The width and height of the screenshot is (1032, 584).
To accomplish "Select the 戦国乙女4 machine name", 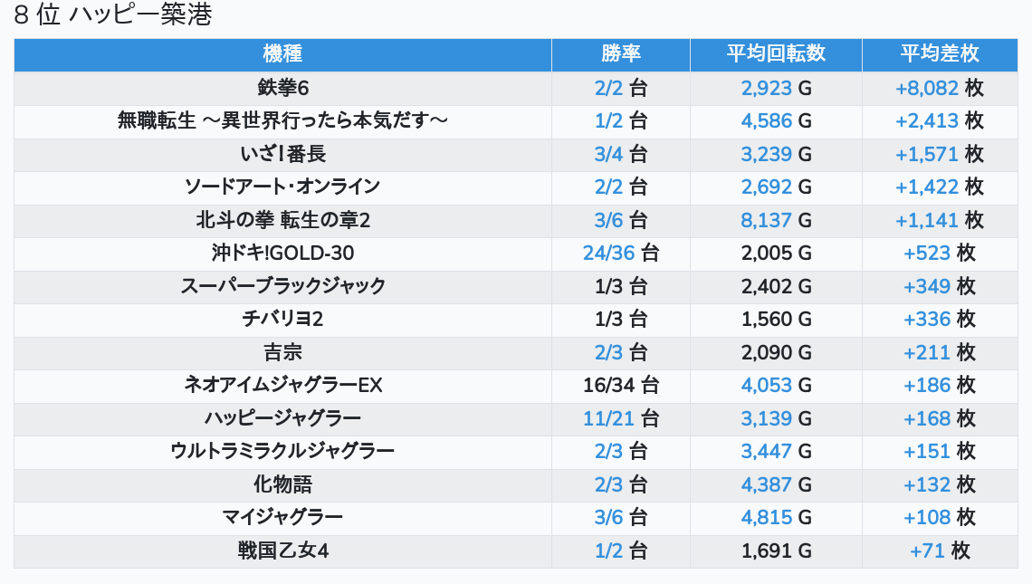I will click(282, 550).
